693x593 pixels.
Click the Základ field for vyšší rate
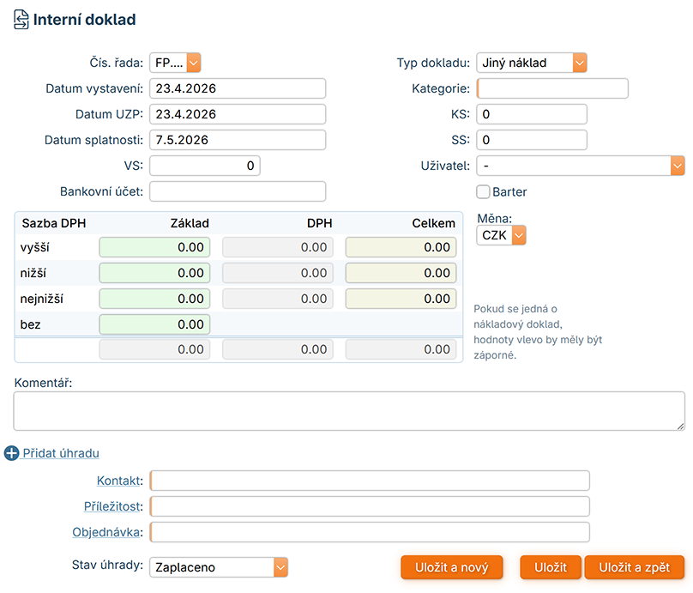coord(154,247)
